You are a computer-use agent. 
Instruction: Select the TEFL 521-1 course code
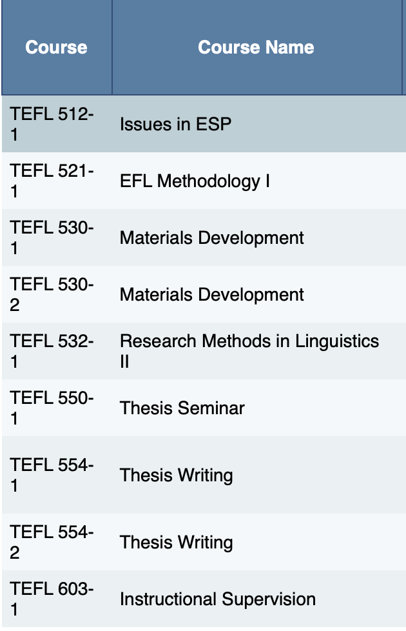[x=52, y=181]
